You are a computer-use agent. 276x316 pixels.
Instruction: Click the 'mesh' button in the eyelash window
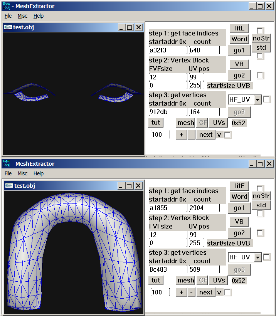pyautogui.click(x=185, y=123)
